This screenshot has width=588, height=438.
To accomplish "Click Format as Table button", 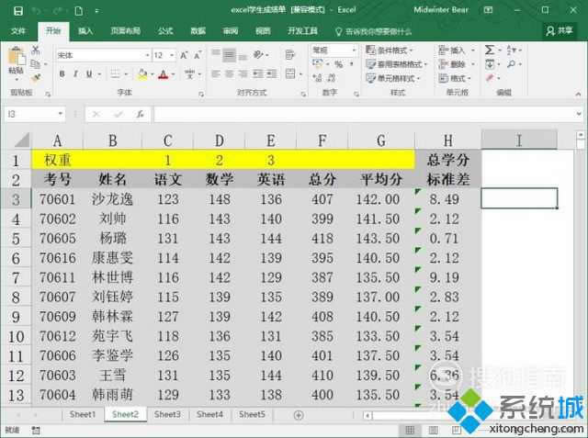I will point(397,64).
